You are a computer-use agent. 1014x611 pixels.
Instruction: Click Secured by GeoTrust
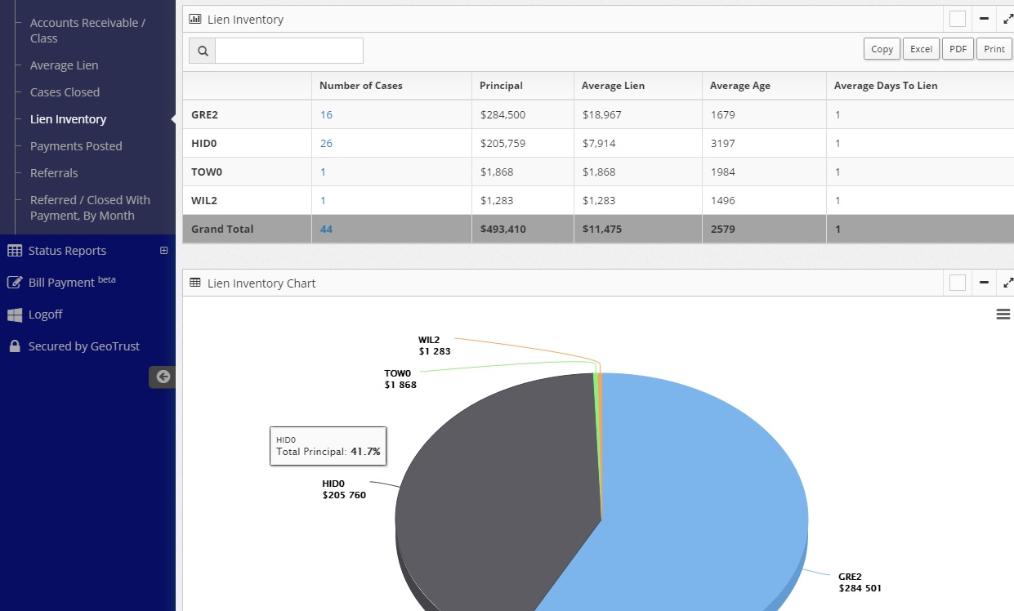pos(84,346)
